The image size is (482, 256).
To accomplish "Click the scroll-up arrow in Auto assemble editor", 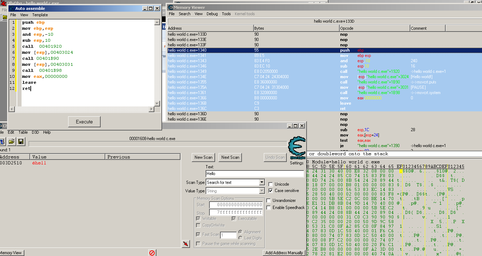I will [x=157, y=22].
